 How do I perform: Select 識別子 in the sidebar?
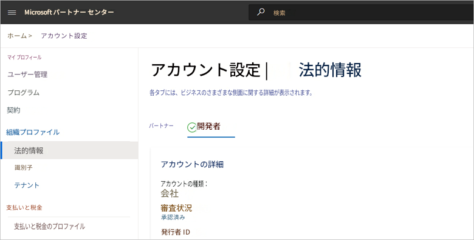point(24,167)
